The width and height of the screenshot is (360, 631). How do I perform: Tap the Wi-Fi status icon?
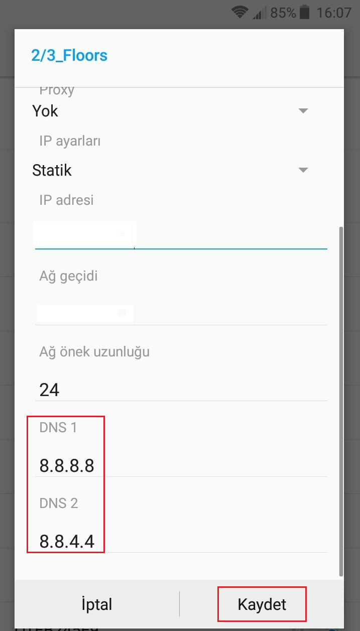241,12
